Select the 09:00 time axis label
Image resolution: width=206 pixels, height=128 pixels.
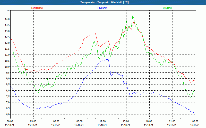[80, 121]
